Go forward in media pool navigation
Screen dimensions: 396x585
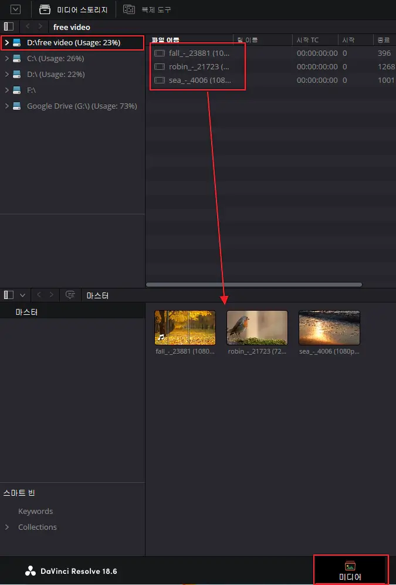tap(52, 295)
